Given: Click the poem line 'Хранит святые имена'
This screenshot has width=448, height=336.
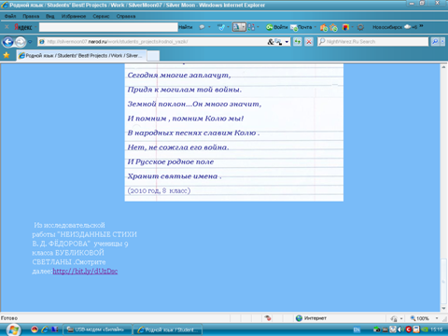Looking at the screenshot, I should tap(175, 176).
